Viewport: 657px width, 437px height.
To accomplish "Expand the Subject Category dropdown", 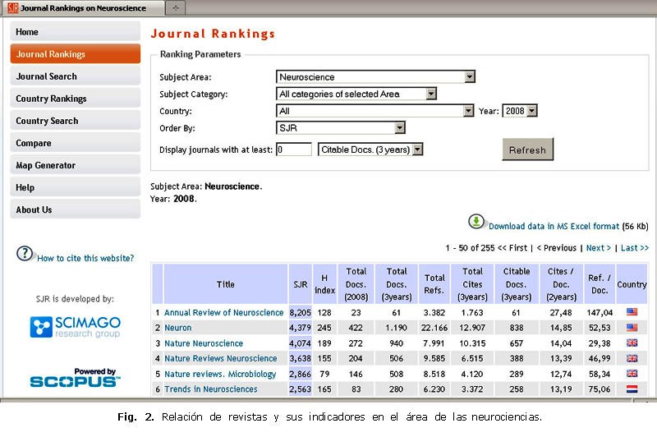I will tap(356, 94).
